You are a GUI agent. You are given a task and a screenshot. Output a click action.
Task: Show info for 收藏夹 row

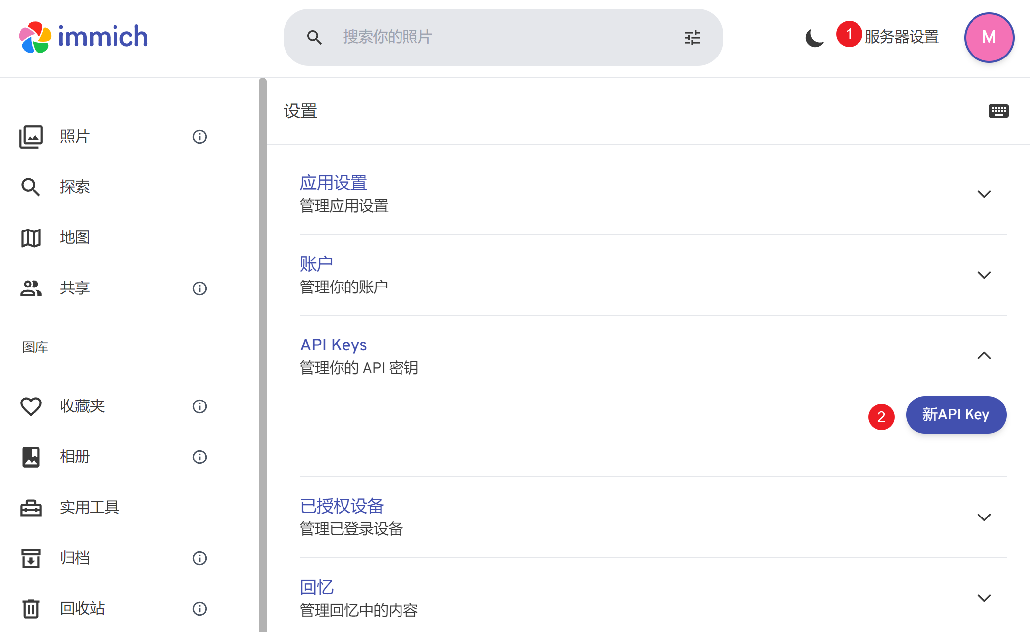click(x=200, y=406)
